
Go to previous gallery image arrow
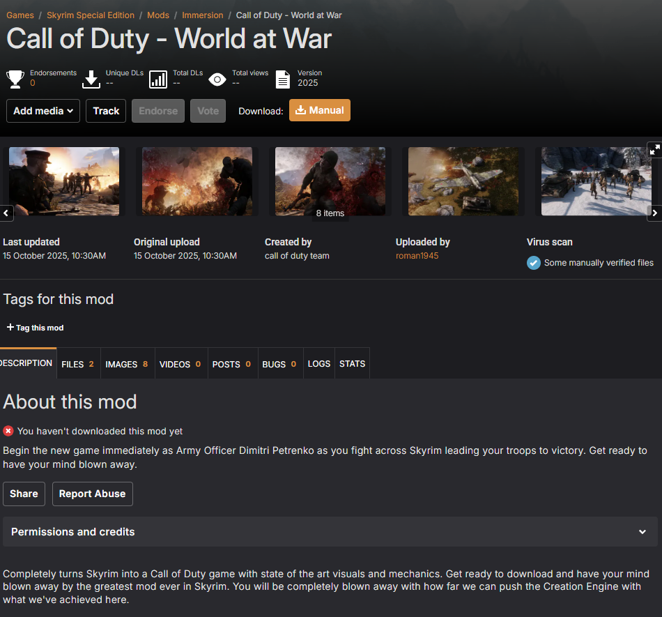pos(6,213)
